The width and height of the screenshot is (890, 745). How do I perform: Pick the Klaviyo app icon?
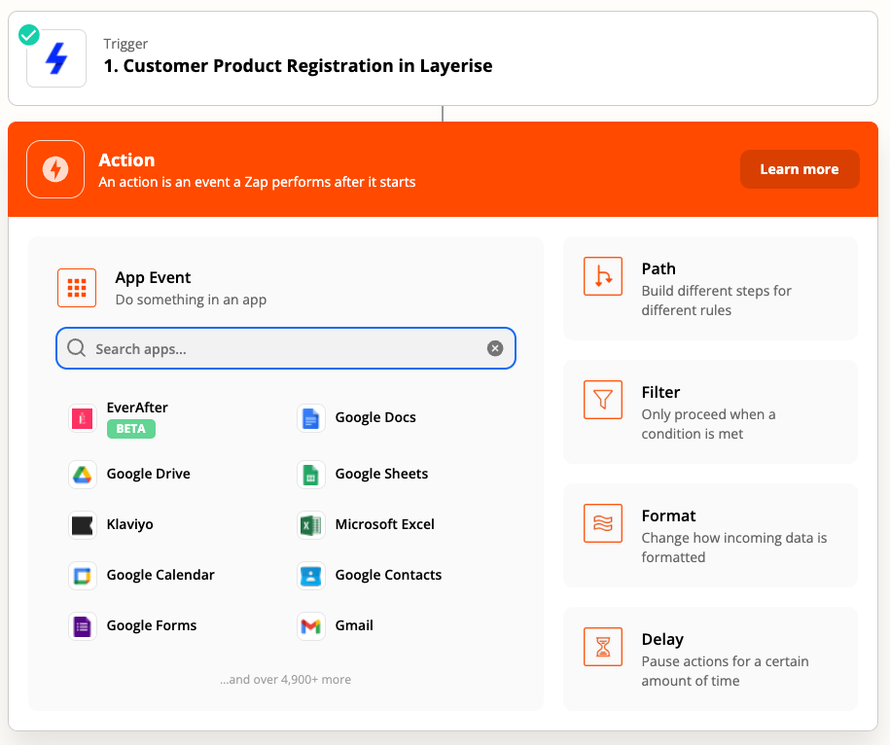pyautogui.click(x=82, y=524)
